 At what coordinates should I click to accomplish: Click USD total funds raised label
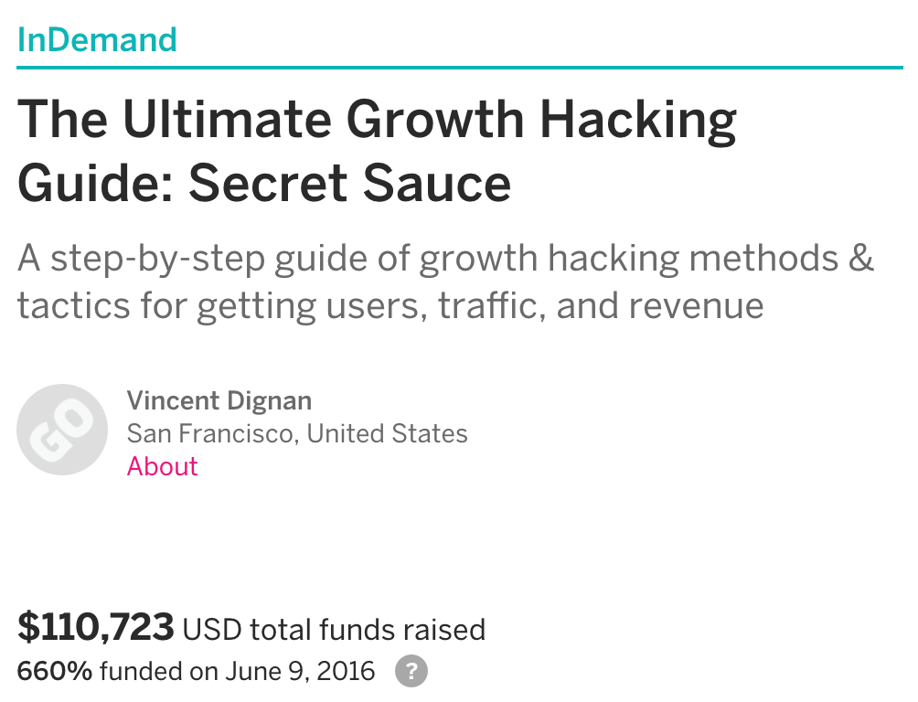pyautogui.click(x=334, y=630)
